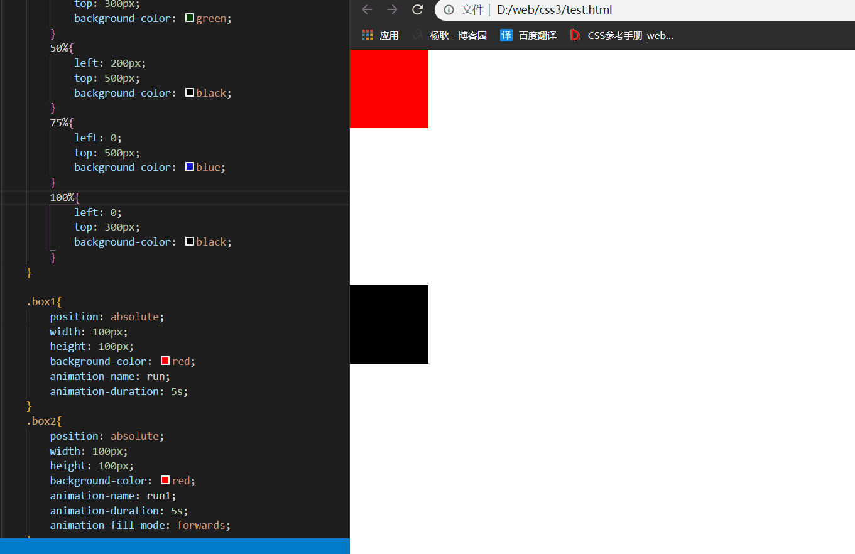
Task: Open the CSS参考手册_web bookmark
Action: tap(621, 36)
